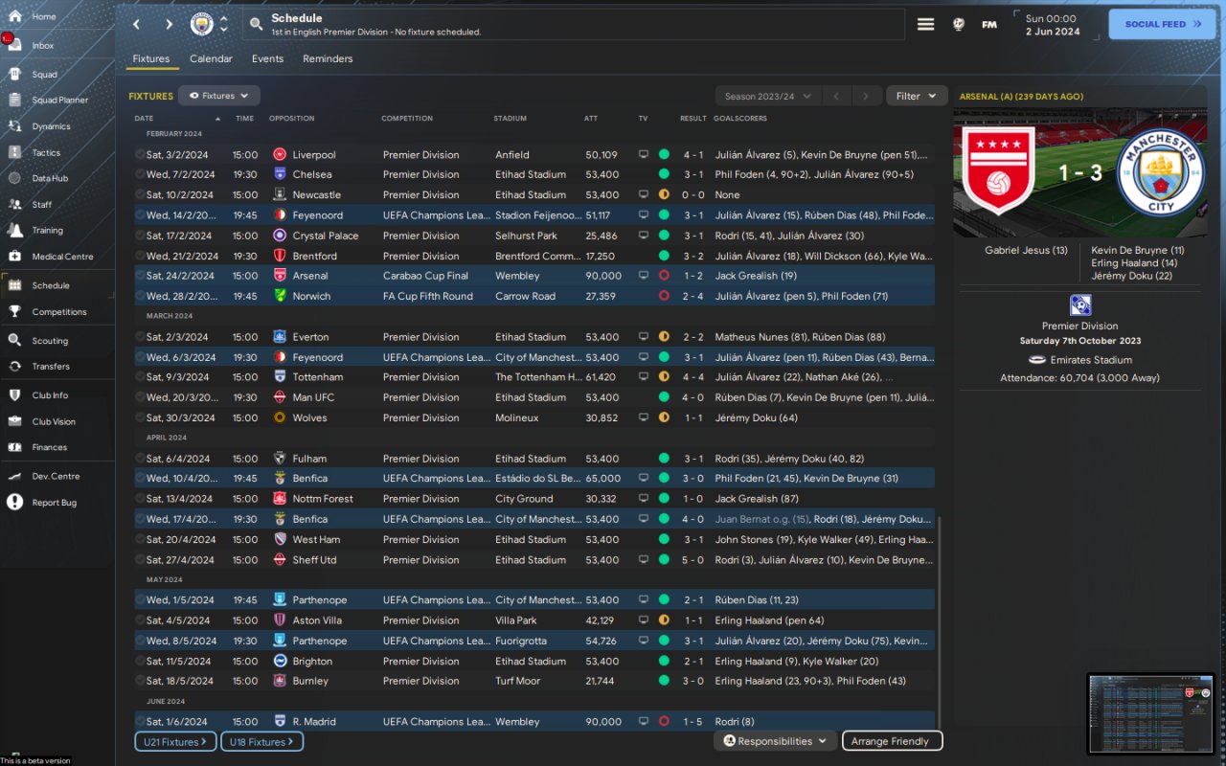Open the Transfers sidebar icon
This screenshot has height=766, width=1226.
click(14, 366)
